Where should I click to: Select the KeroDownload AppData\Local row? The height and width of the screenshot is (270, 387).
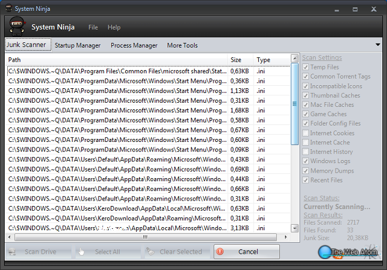(x=148, y=208)
